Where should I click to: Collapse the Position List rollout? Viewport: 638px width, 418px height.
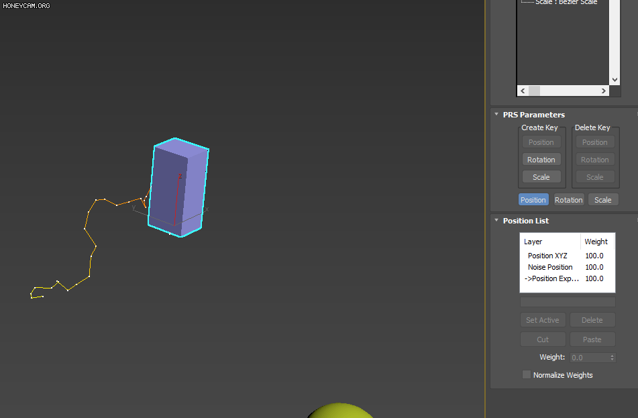[496, 220]
